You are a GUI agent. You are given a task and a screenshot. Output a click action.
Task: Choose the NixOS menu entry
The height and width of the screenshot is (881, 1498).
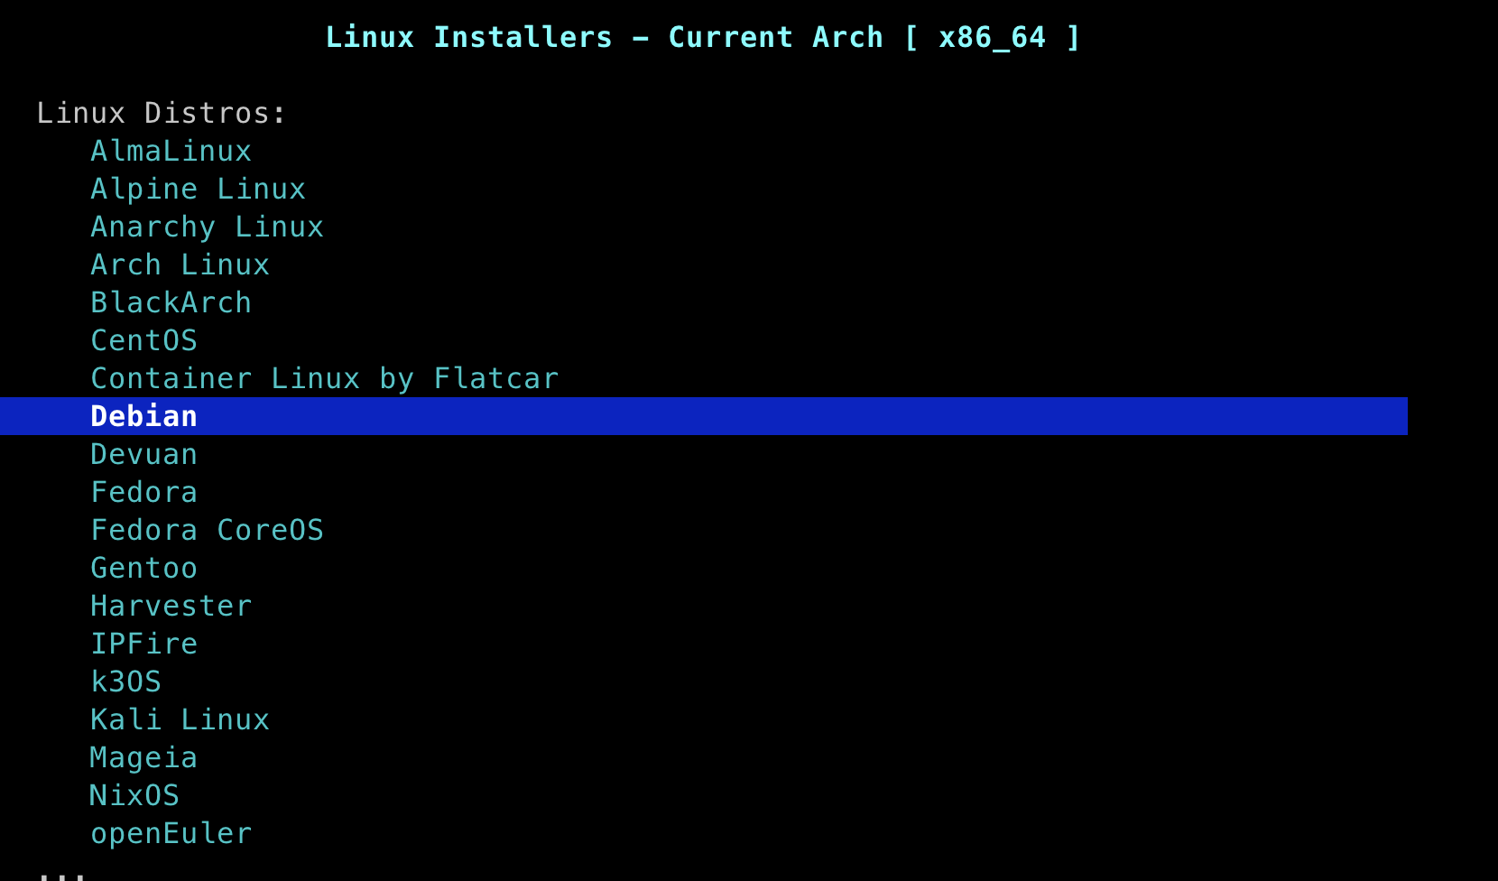[x=134, y=795]
